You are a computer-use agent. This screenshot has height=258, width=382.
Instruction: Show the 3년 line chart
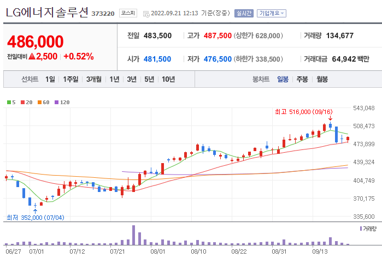point(132,79)
